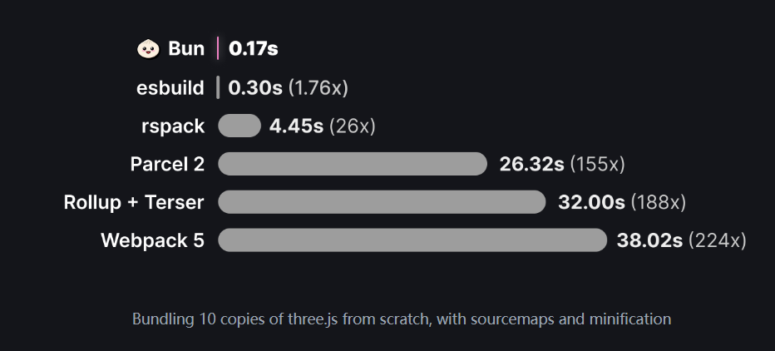Click the rspack label

pos(173,126)
